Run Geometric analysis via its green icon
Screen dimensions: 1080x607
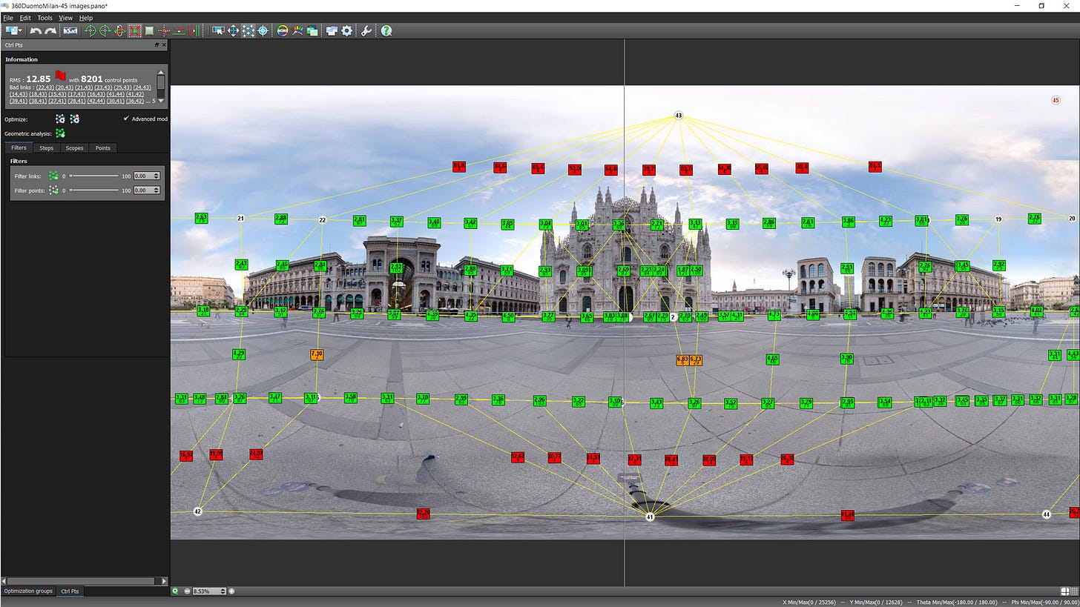click(x=60, y=133)
